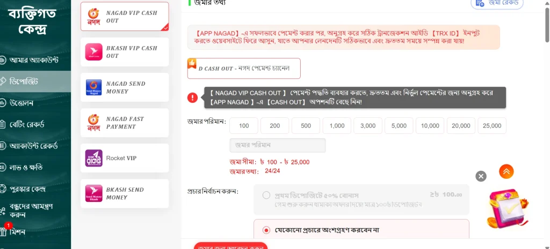
Task: Click the clipboard icon beside বেটিং রেকর্ড
Action: click(3, 124)
